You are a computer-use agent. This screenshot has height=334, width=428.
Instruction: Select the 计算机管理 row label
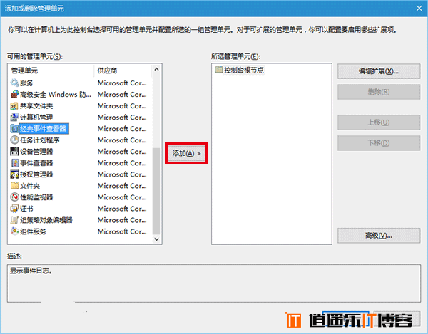tap(36, 117)
